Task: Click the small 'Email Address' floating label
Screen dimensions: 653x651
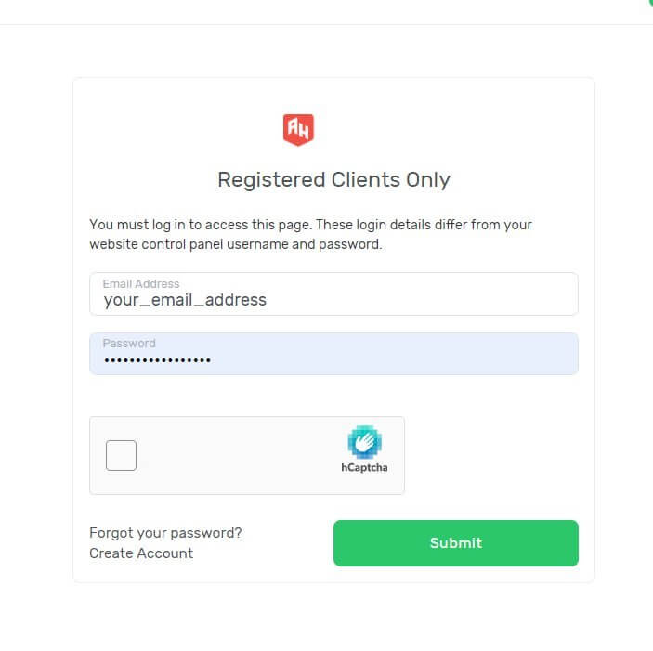Action: 141,284
